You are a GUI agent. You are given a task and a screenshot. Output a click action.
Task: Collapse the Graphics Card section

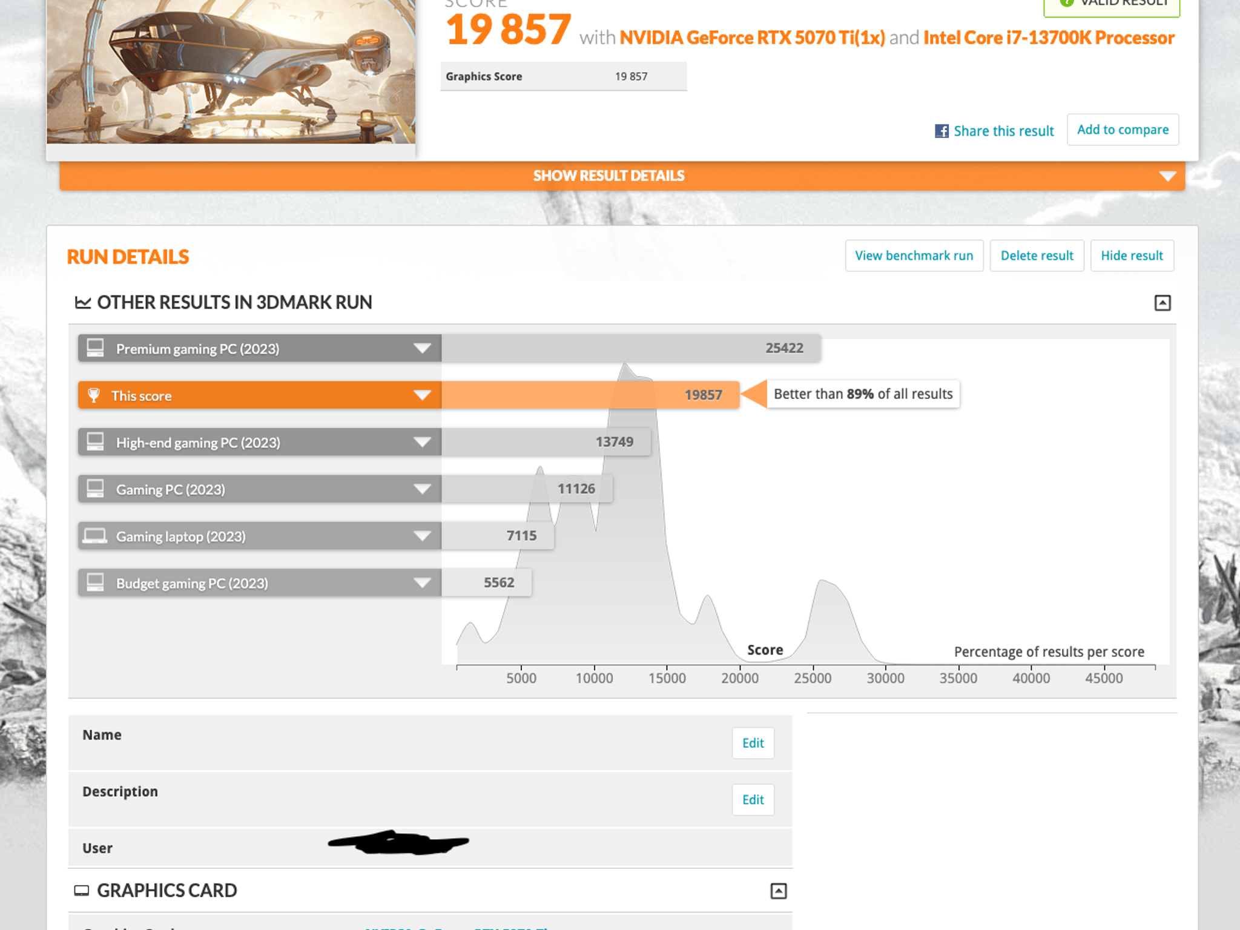coord(779,891)
